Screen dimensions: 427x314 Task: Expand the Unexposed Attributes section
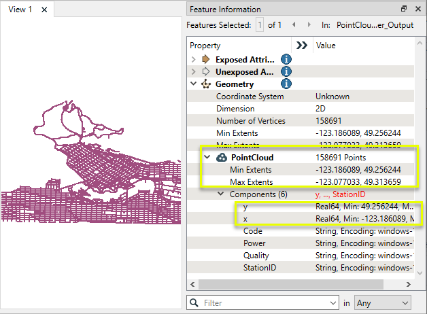tap(193, 72)
